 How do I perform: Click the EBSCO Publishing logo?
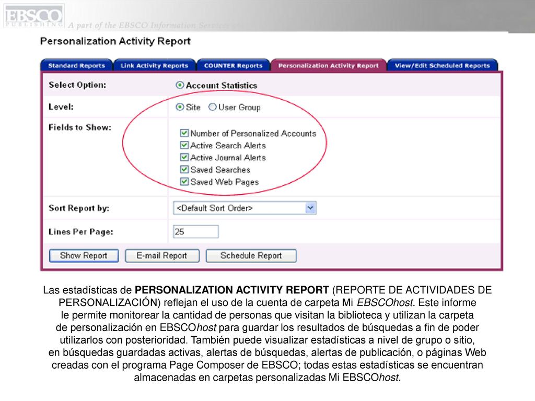pyautogui.click(x=34, y=16)
